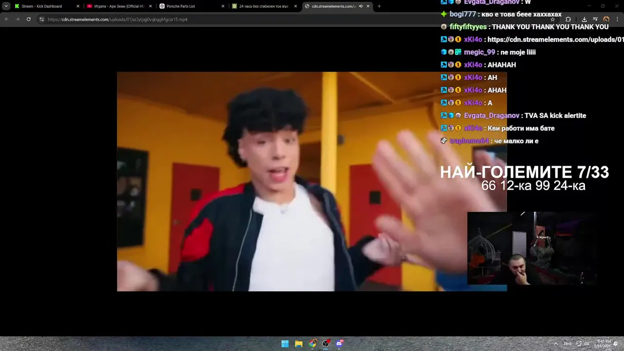Viewport: 624px width, 351px height.
Task: Click the text '66 12-ка 99 24-ка'
Action: coord(533,186)
